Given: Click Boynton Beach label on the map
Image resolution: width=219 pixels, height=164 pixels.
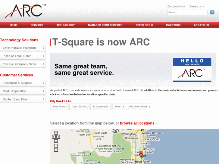Looking at the screenshot, I should point(149,150).
